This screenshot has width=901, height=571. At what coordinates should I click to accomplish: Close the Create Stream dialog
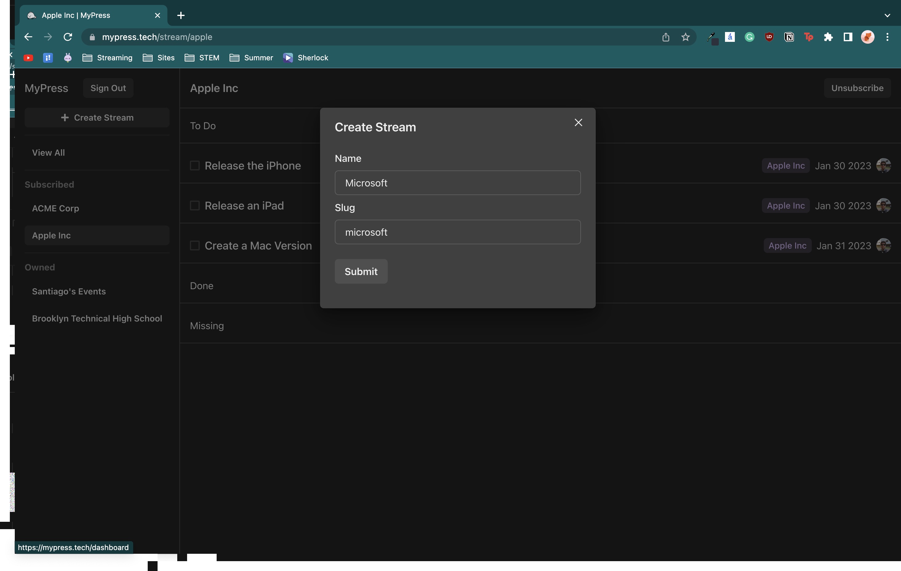(578, 123)
